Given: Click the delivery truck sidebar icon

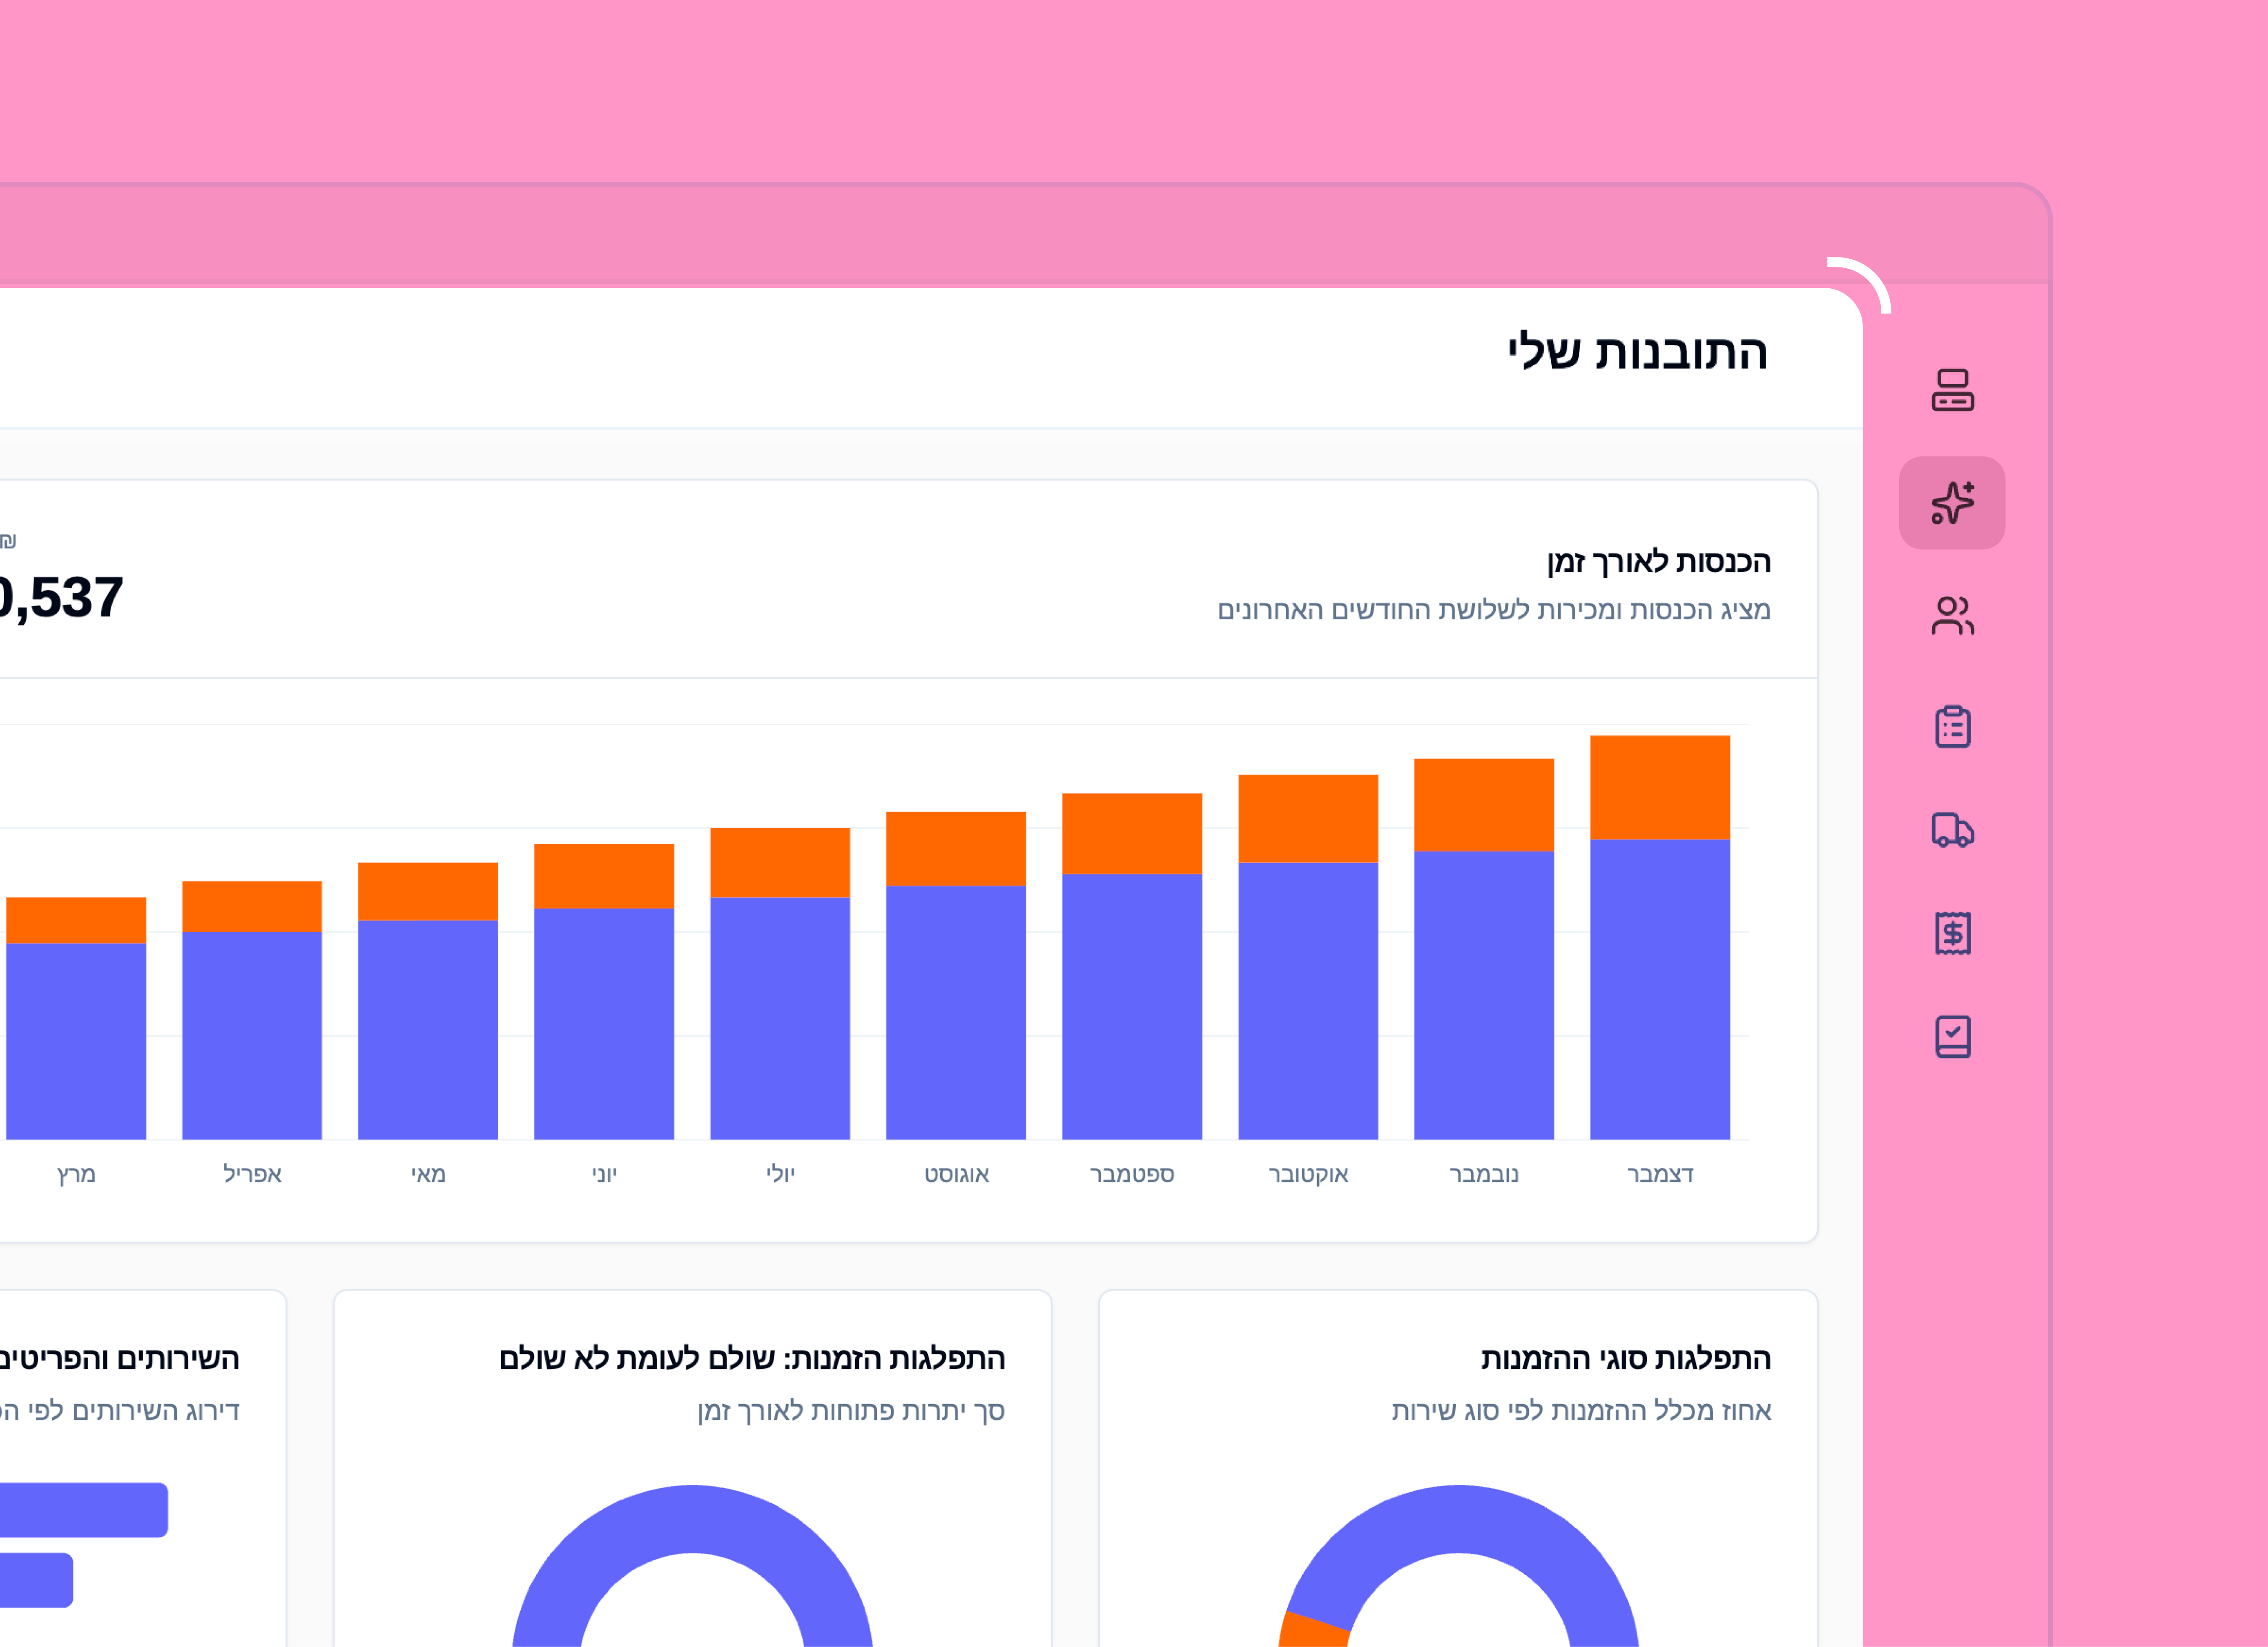Looking at the screenshot, I should click(x=1951, y=830).
